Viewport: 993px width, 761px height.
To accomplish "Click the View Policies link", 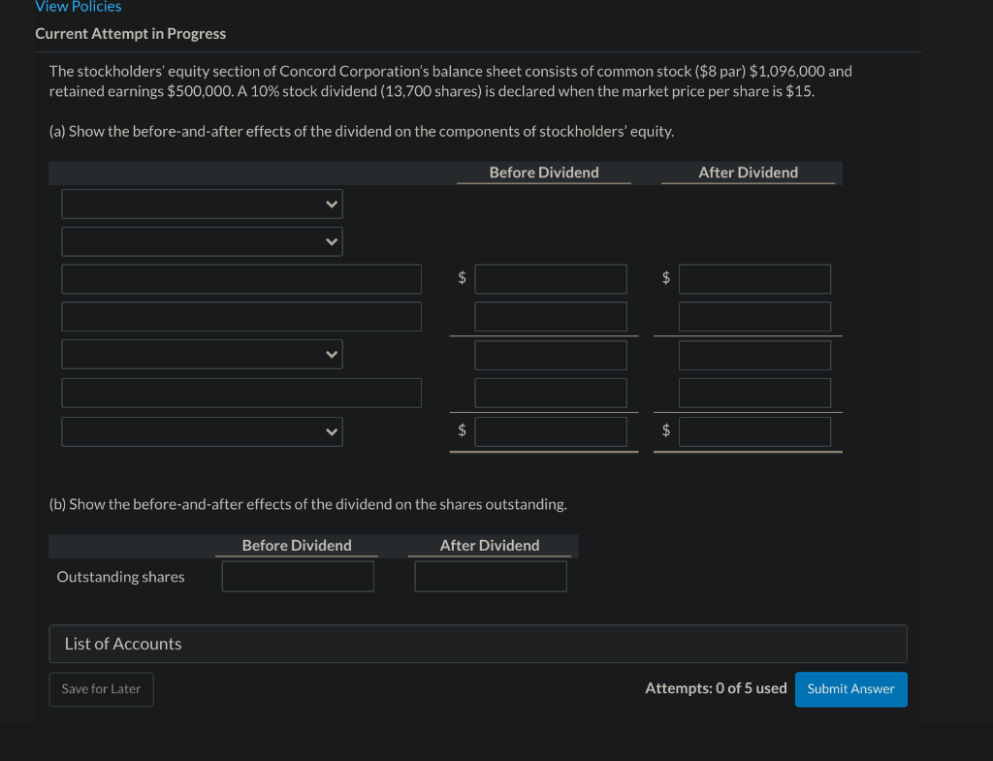I will [78, 7].
